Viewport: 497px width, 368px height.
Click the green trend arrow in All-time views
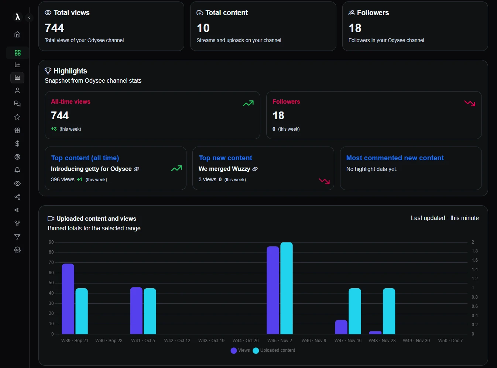[248, 103]
